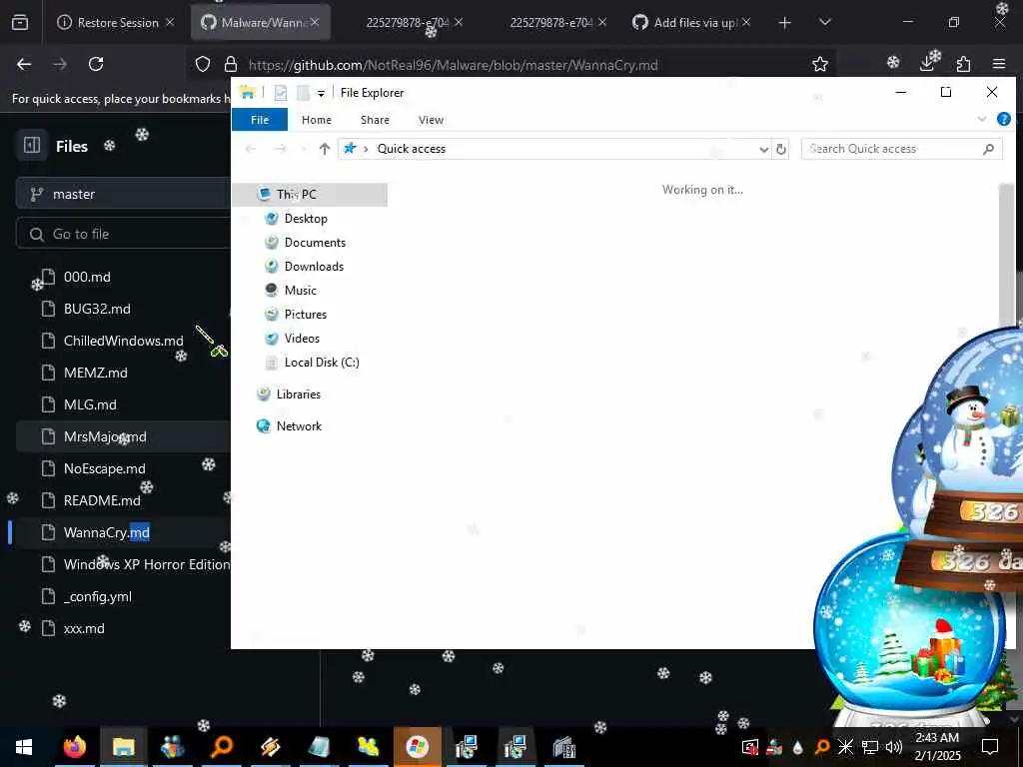Open xxx.md in the file tree
Image resolution: width=1023 pixels, height=767 pixels.
(84, 628)
